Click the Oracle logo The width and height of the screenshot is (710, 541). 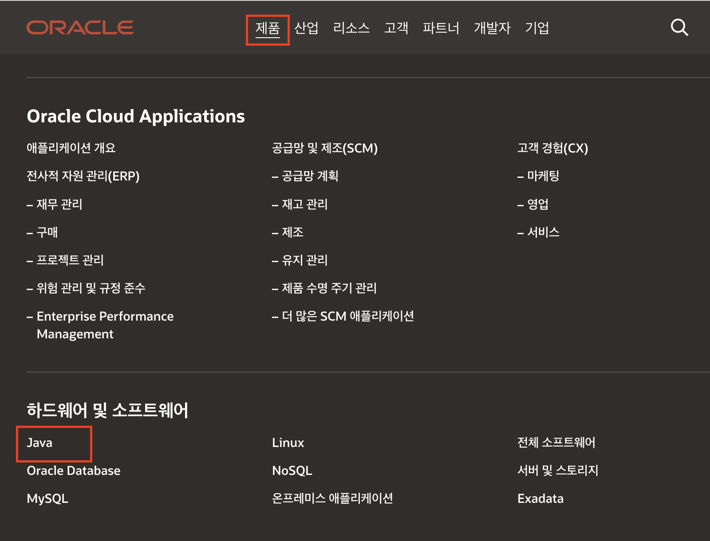pos(80,27)
